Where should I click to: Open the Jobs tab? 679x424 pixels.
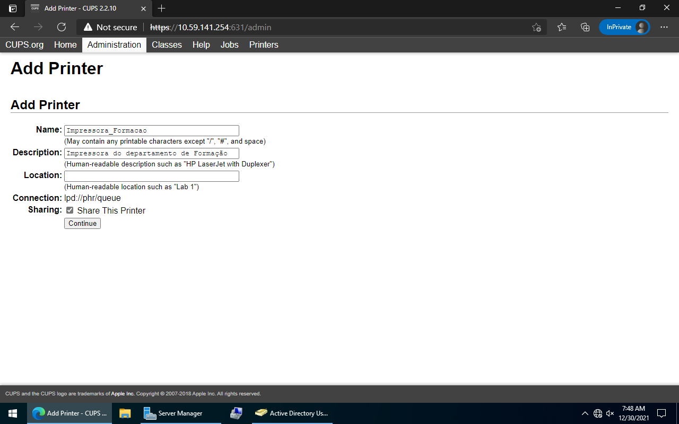229,45
